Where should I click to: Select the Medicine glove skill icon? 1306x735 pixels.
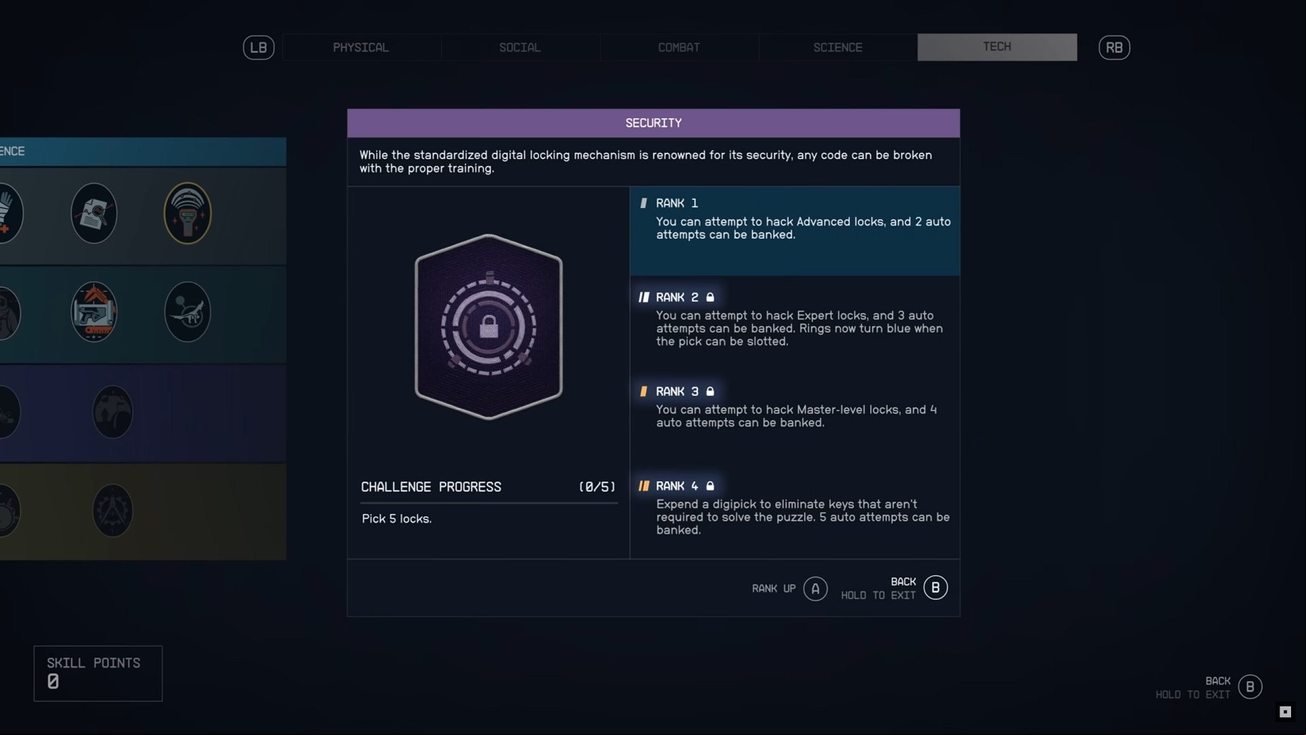[x=8, y=213]
